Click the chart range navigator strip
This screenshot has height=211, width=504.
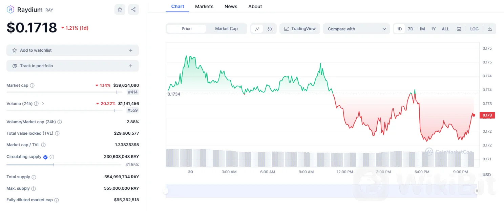(321, 191)
